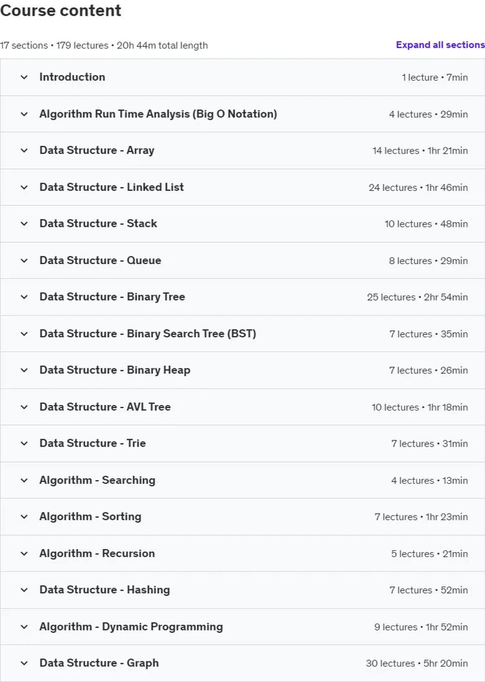Open Binary Heap section chevron
This screenshot has width=485, height=682.
click(x=24, y=370)
